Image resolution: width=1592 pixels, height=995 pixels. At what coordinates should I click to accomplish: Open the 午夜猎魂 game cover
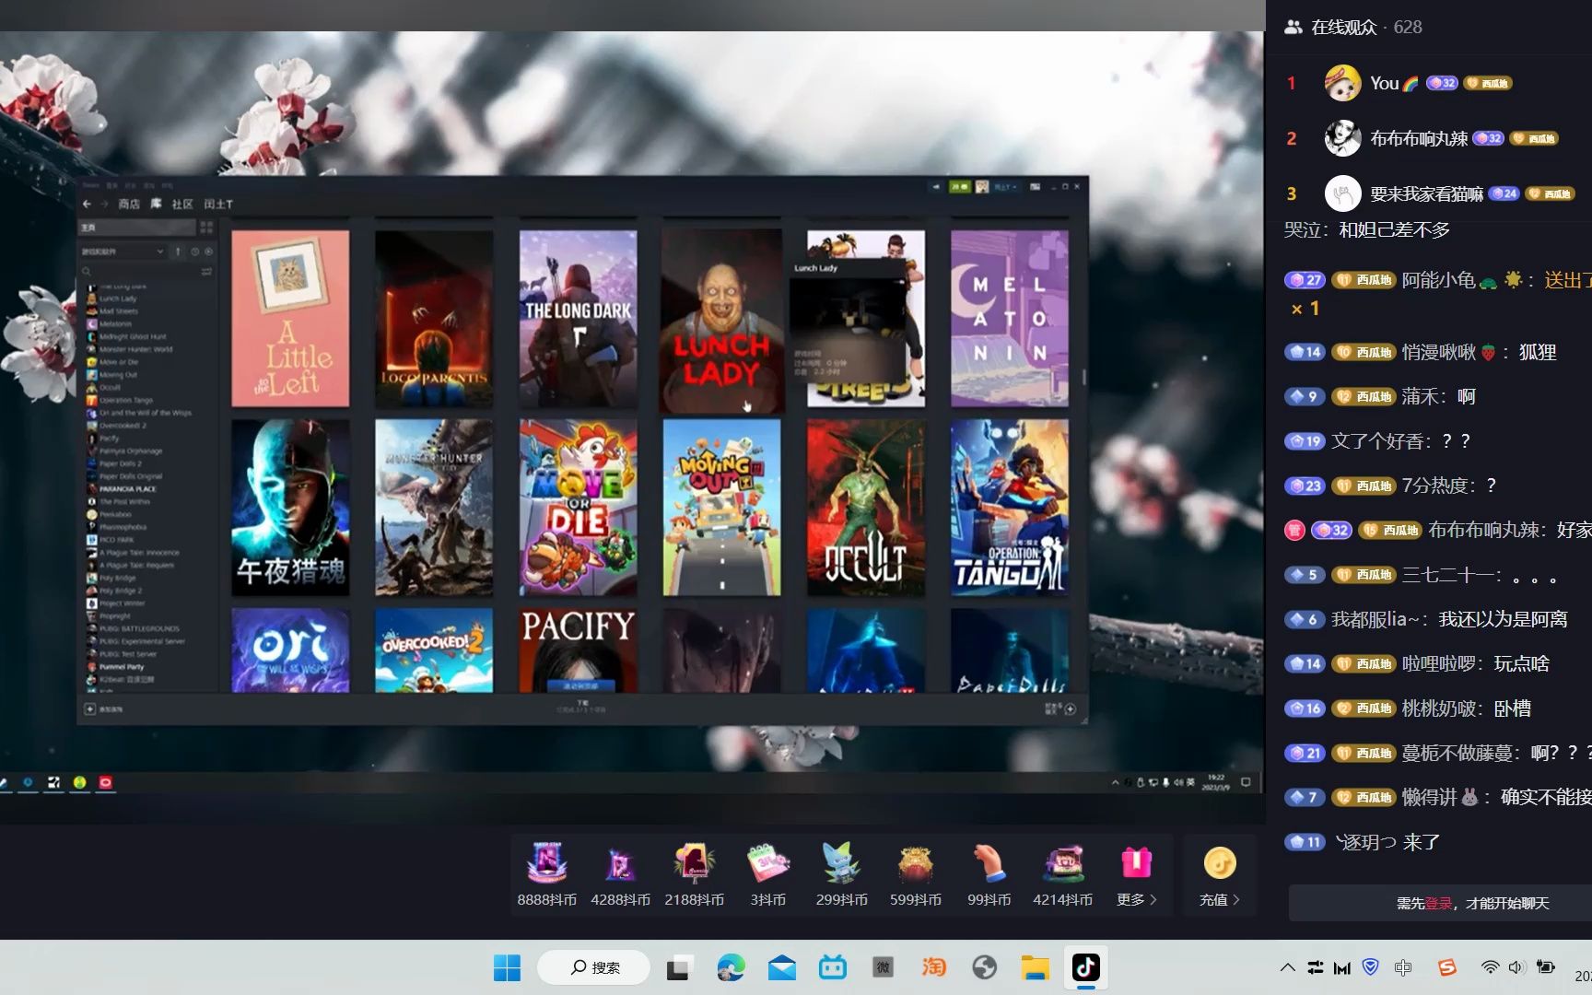click(x=290, y=508)
